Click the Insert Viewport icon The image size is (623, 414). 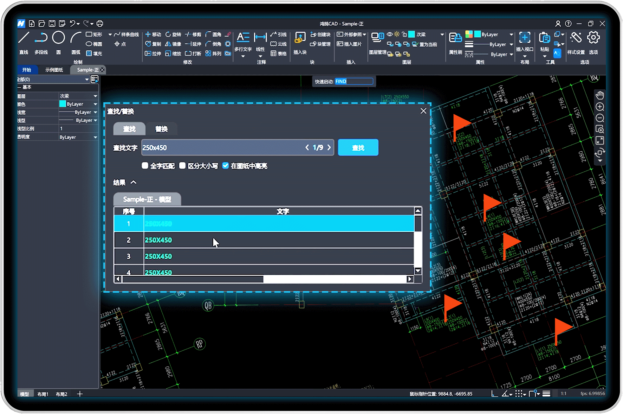(x=524, y=38)
